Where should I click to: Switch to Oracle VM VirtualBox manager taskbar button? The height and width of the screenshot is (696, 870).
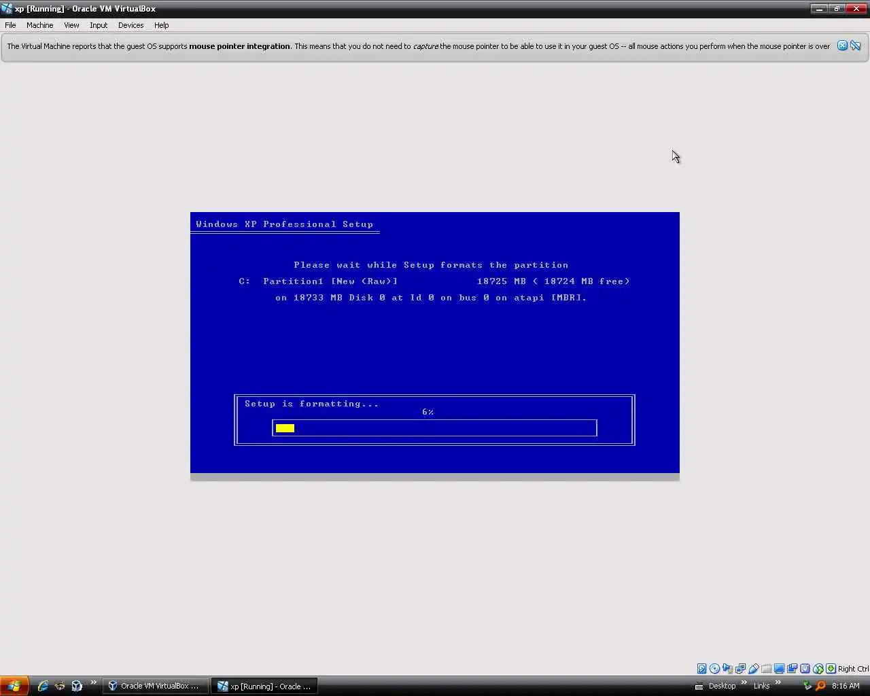(x=155, y=686)
